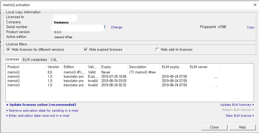259x133 pixels.
Task: Open Help for activation dialog
Action: click(242, 127)
